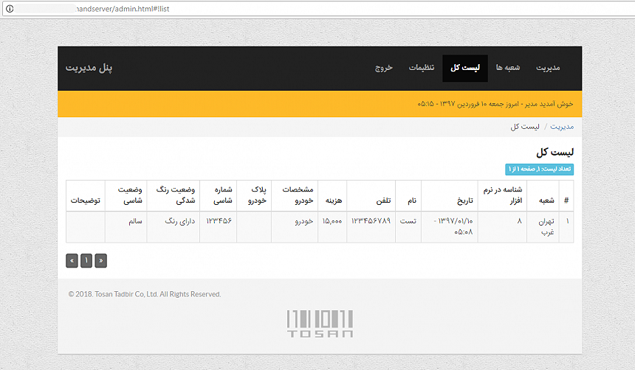Viewport: 635px width, 370px height.
Task: Open the مدیریت menu item
Action: coord(548,68)
